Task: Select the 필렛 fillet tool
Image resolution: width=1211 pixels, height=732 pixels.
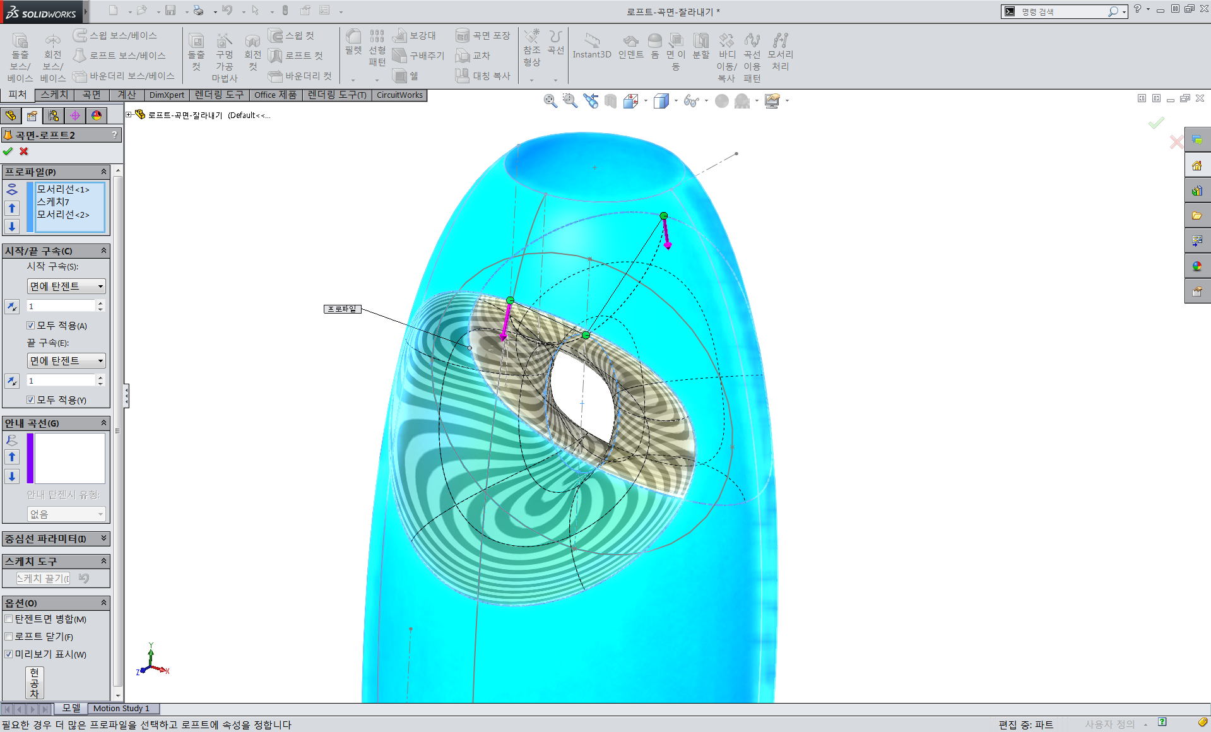Action: tap(353, 42)
